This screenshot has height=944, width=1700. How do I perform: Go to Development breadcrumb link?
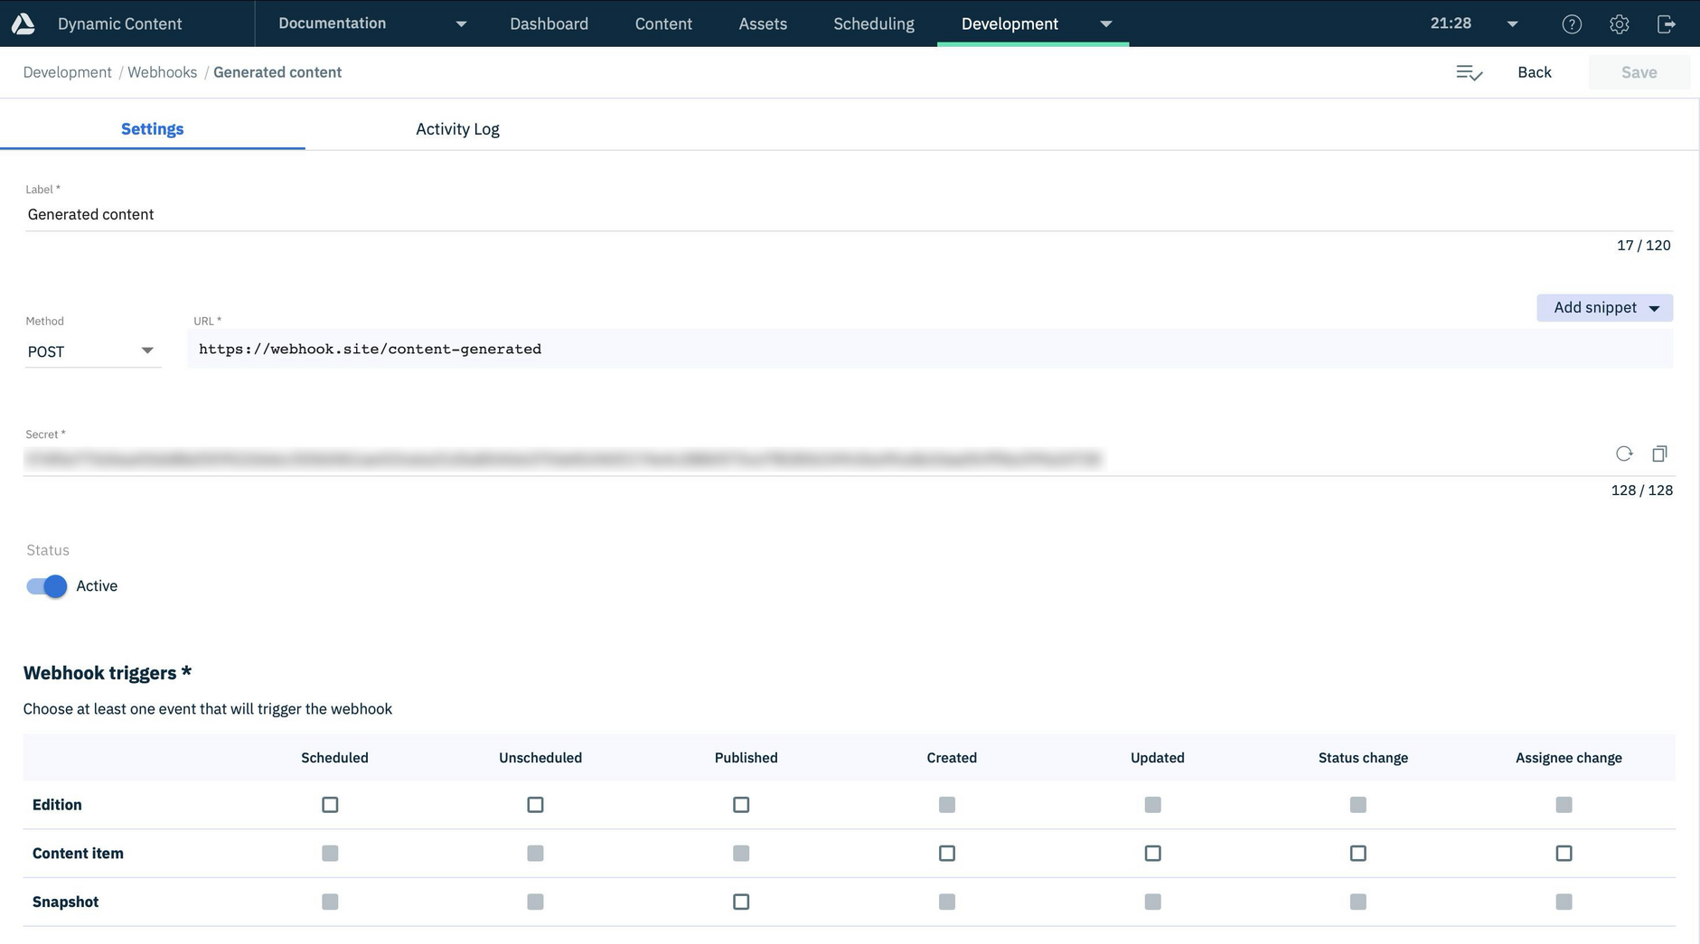(67, 72)
